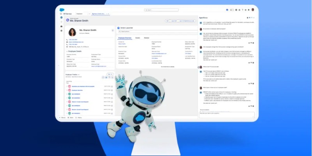The width and height of the screenshot is (312, 156).
Task: Open the profile card dropdown menu
Action: [113, 30]
